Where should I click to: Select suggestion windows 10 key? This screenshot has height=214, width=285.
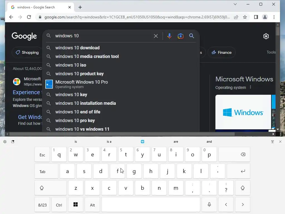(x=121, y=95)
